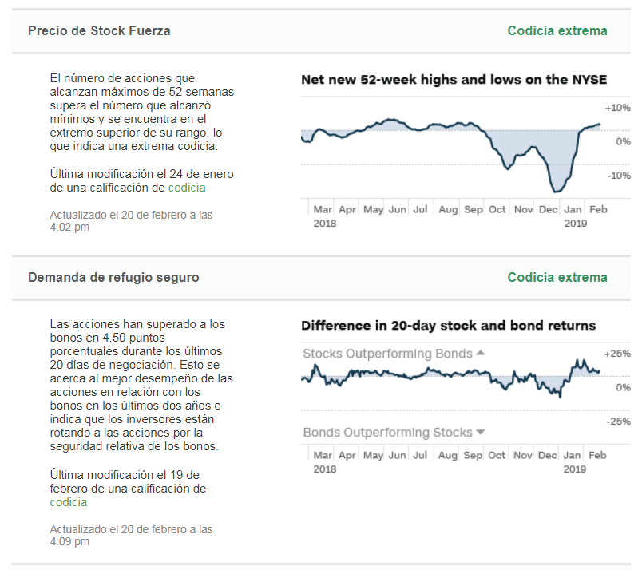Click 'Codicia extrema' rating for Demanda de refugio seguro
Viewport: 642px width, 570px height.
(557, 277)
